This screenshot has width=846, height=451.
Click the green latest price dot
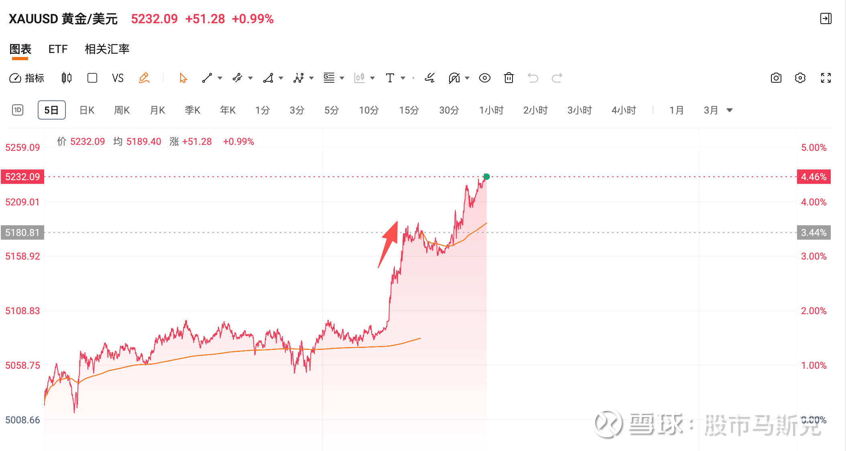click(486, 177)
